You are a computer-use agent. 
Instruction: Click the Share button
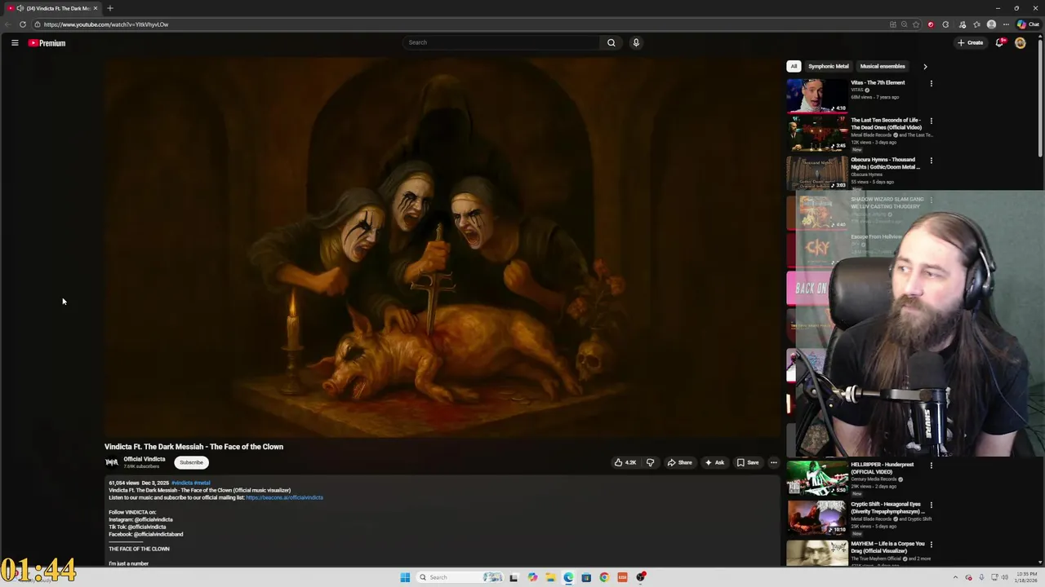(679, 462)
